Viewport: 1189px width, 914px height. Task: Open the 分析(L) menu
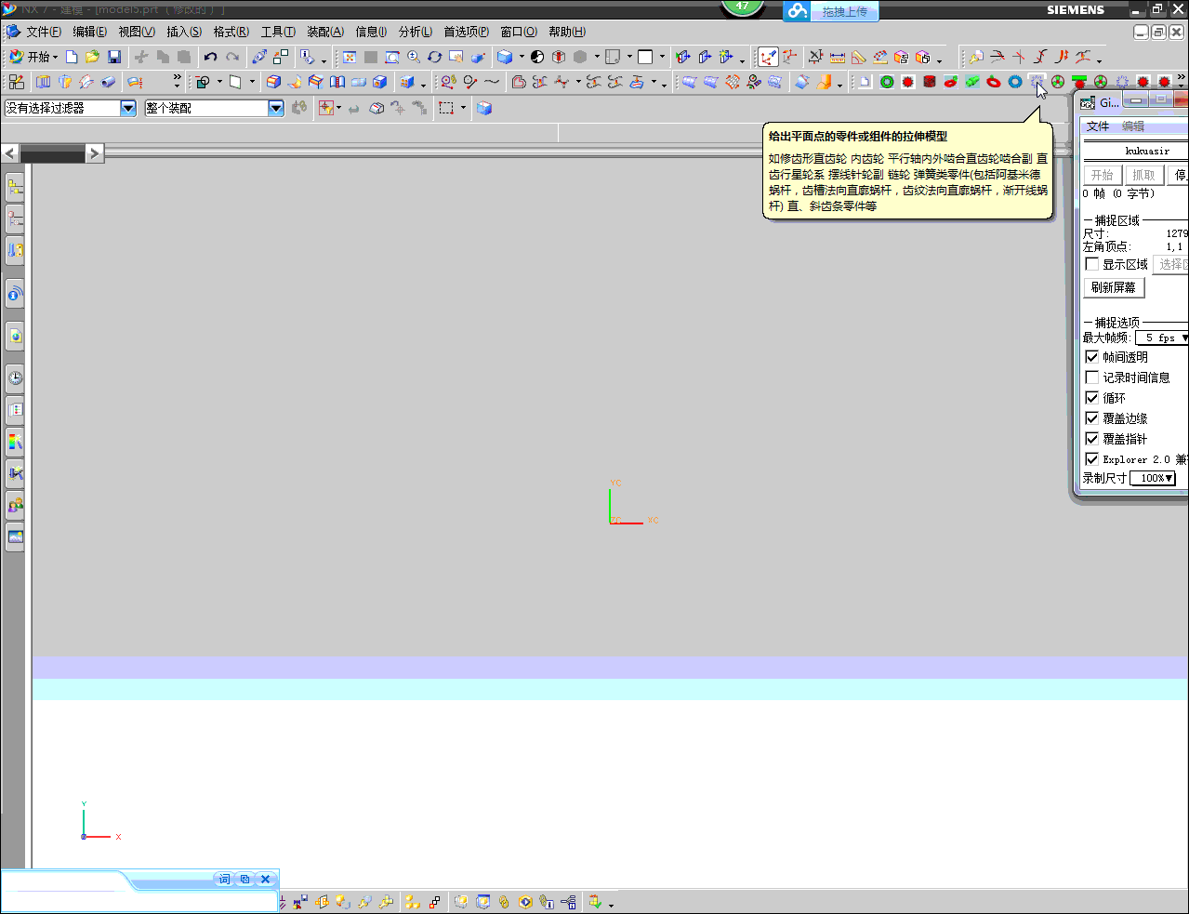point(416,32)
